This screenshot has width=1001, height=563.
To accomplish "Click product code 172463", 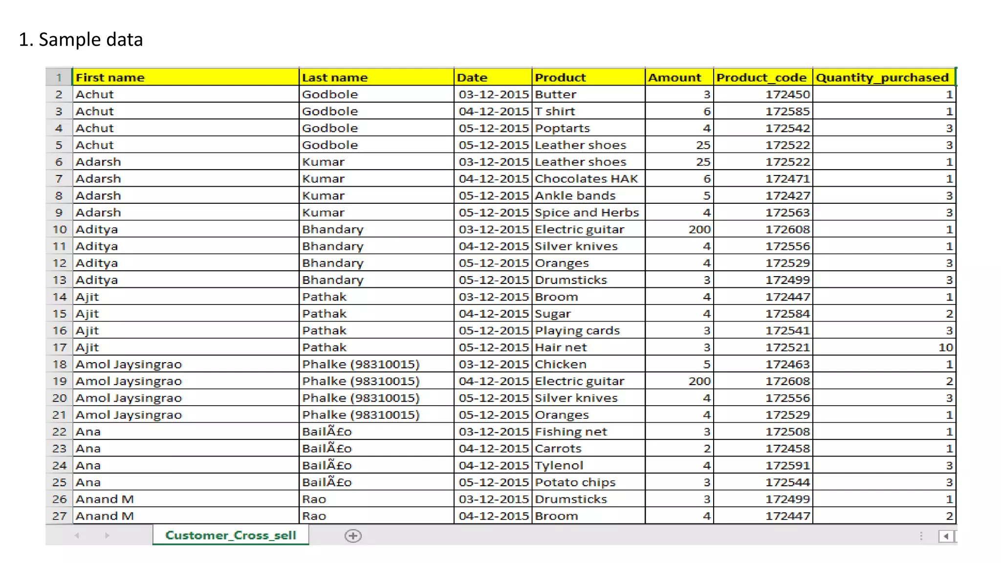I will point(763,364).
